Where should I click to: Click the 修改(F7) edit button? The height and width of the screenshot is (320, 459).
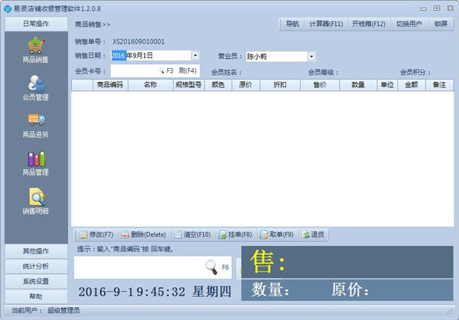click(96, 235)
